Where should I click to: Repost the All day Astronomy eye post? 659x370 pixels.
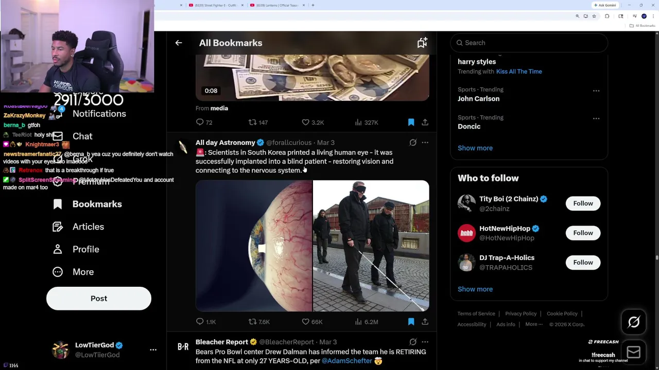[x=259, y=322]
